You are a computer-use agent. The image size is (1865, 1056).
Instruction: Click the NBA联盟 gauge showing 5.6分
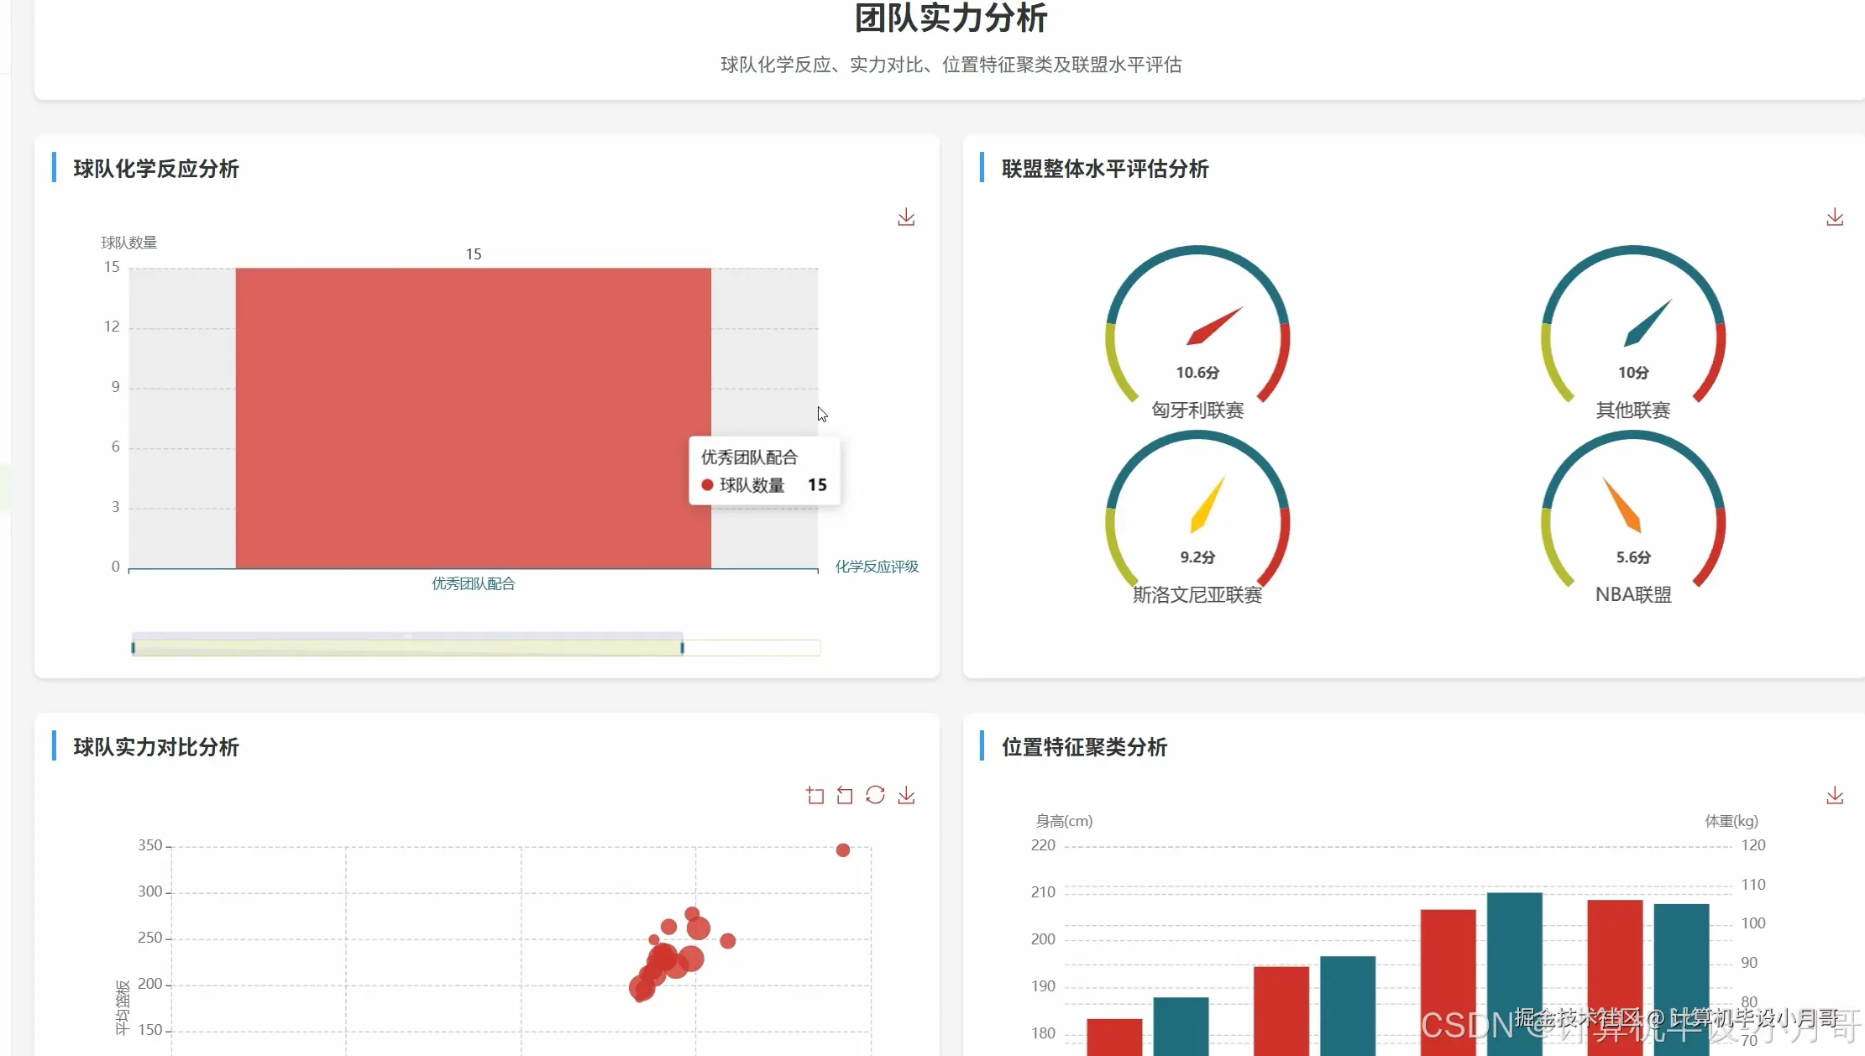(x=1633, y=517)
